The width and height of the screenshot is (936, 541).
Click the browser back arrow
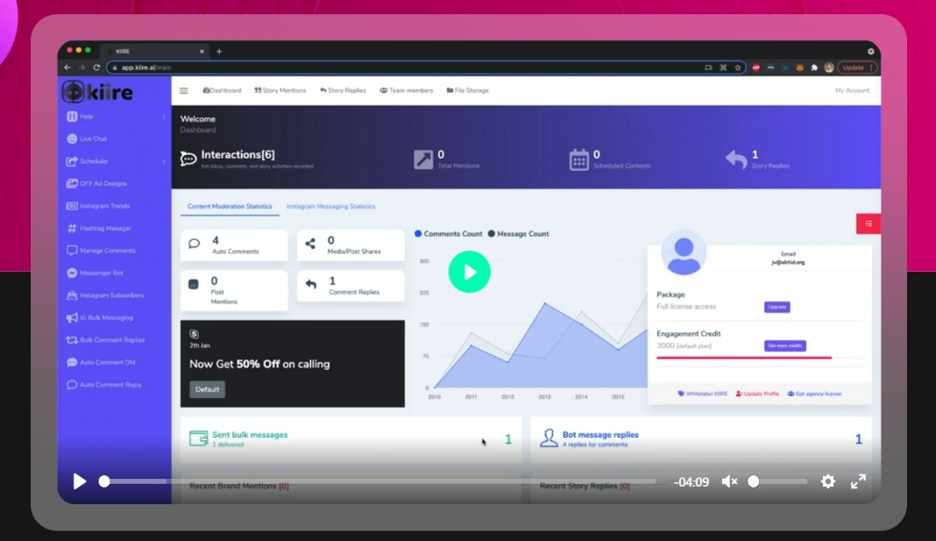tap(67, 68)
